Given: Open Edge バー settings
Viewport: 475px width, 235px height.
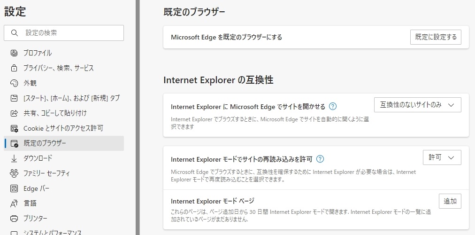Looking at the screenshot, I should pos(64,188).
